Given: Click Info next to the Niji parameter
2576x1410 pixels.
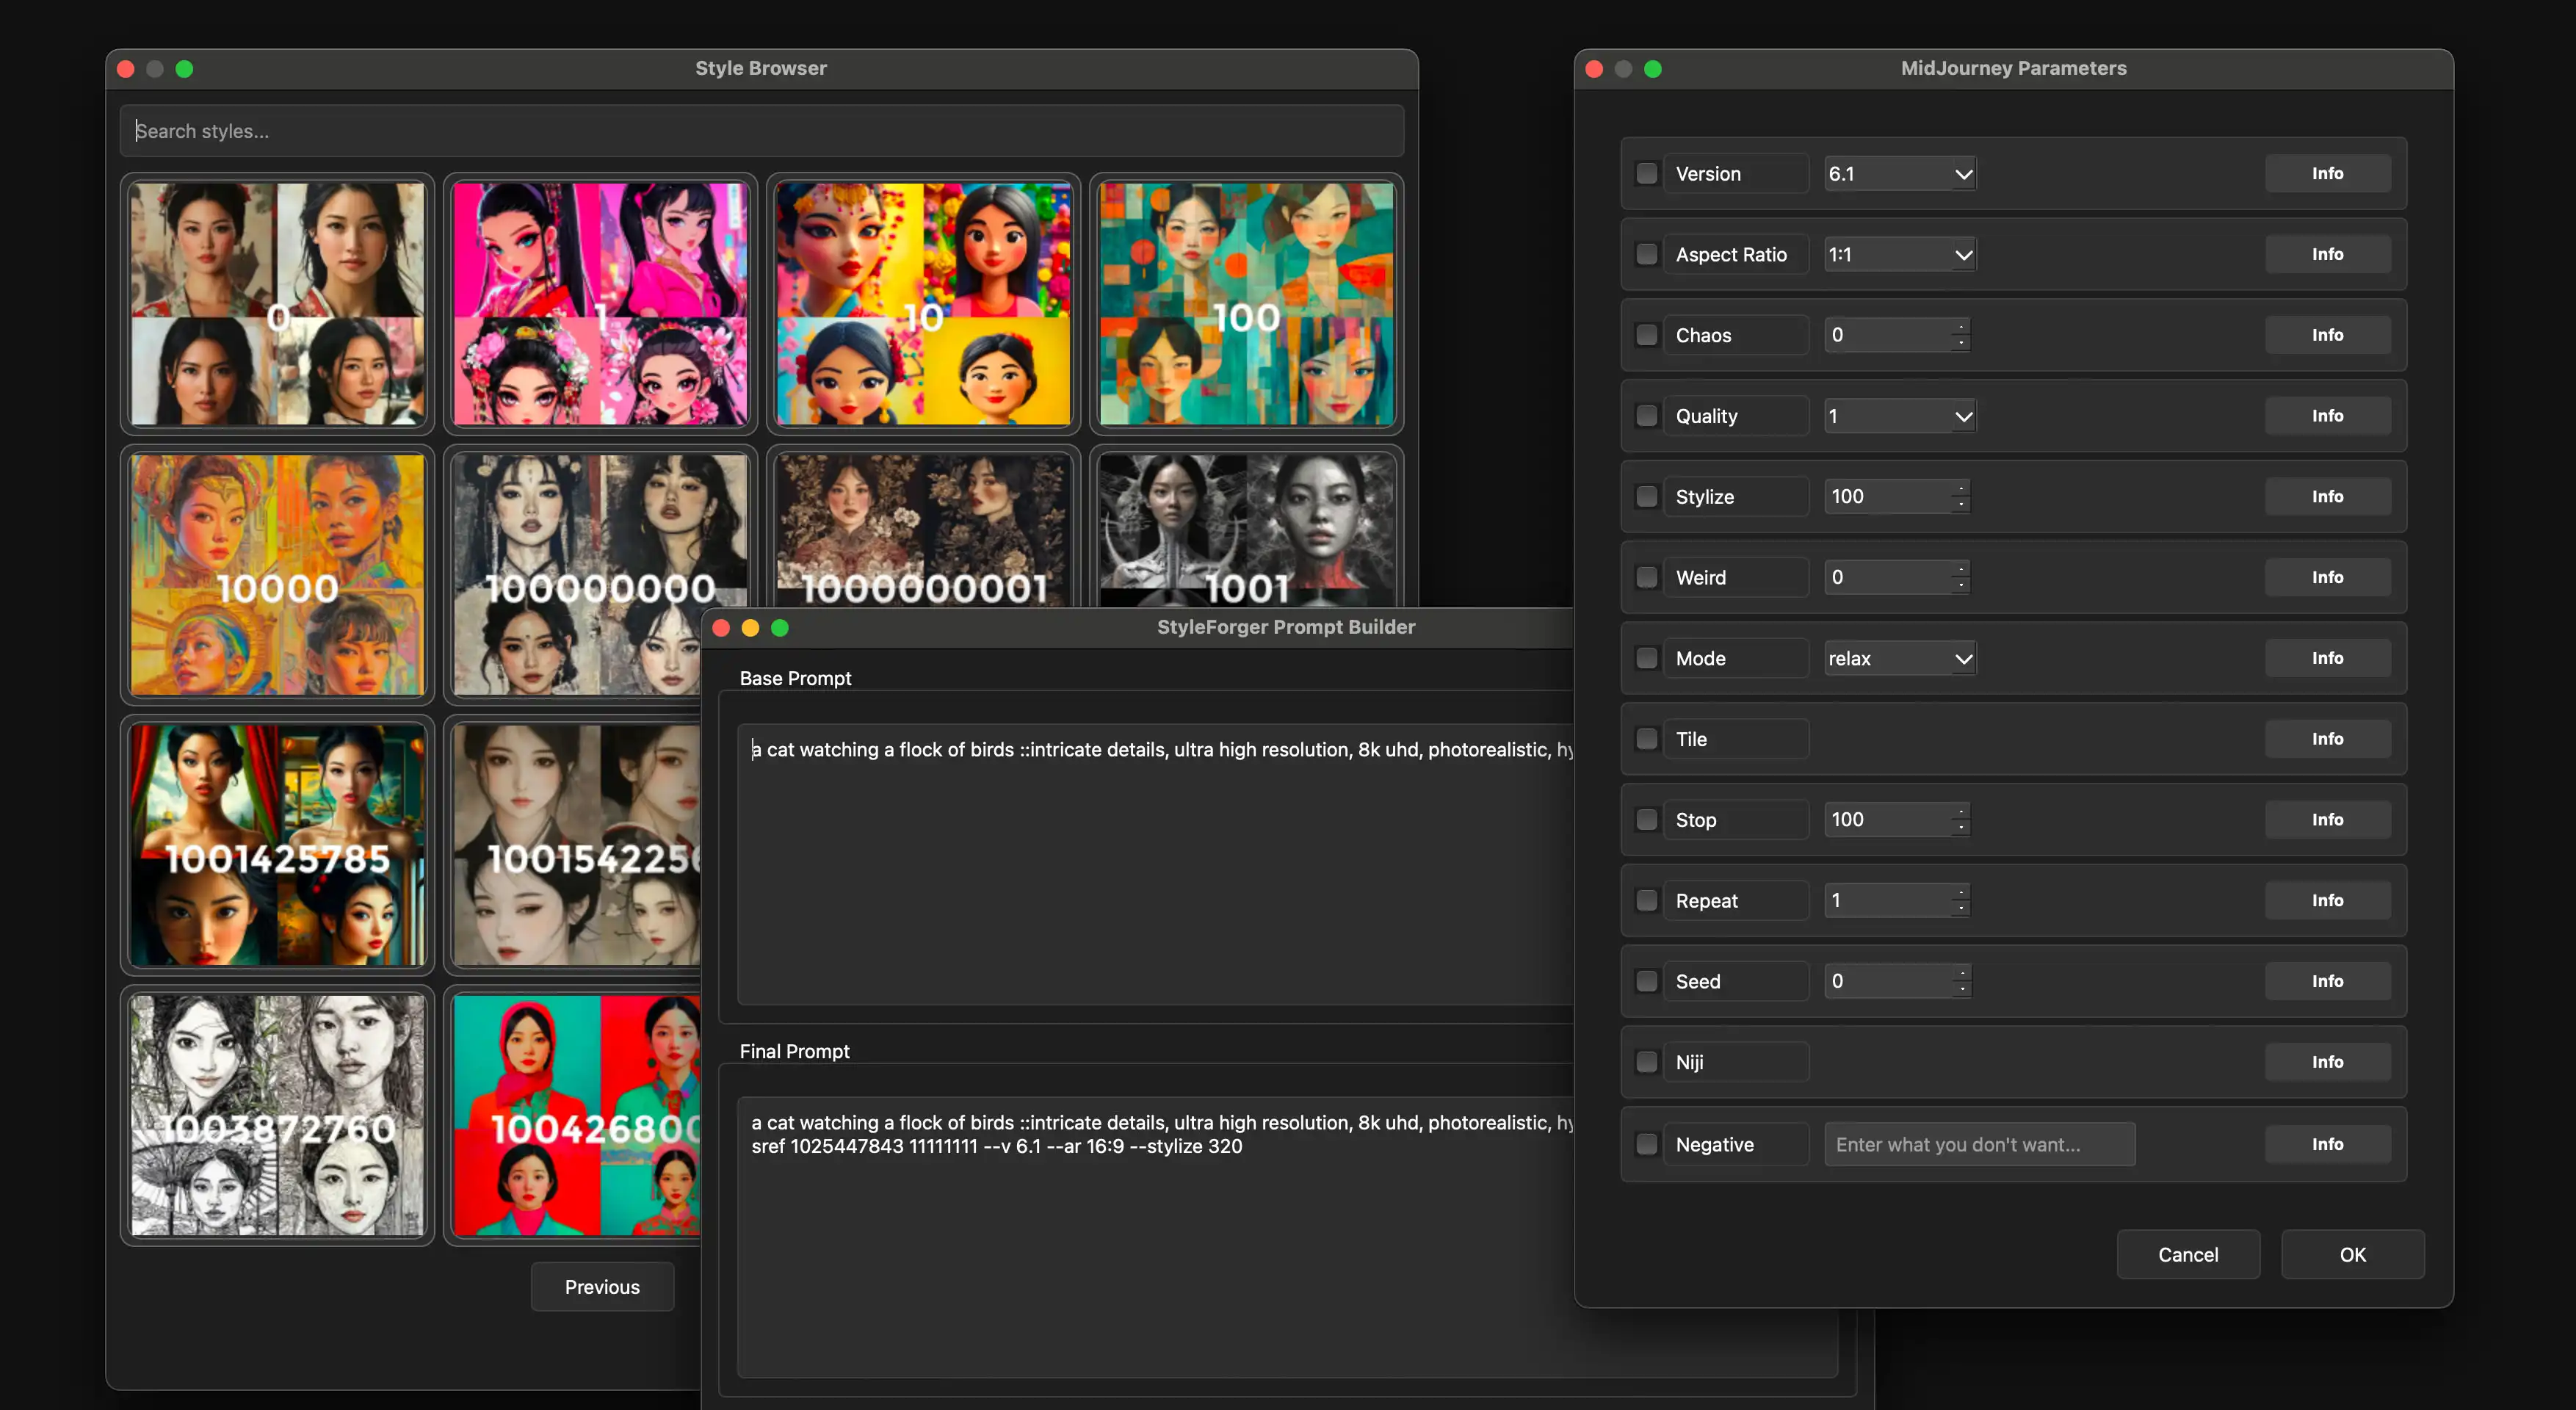Looking at the screenshot, I should (2327, 1061).
